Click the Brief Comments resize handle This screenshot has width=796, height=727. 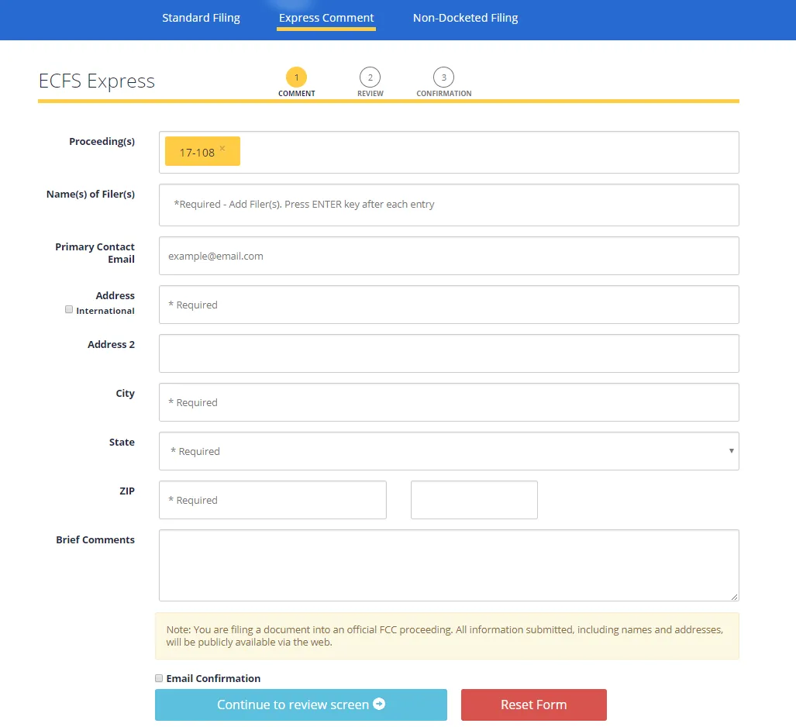pyautogui.click(x=735, y=597)
